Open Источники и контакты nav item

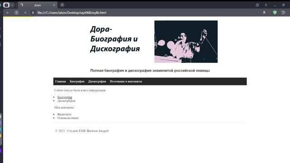[126, 81]
